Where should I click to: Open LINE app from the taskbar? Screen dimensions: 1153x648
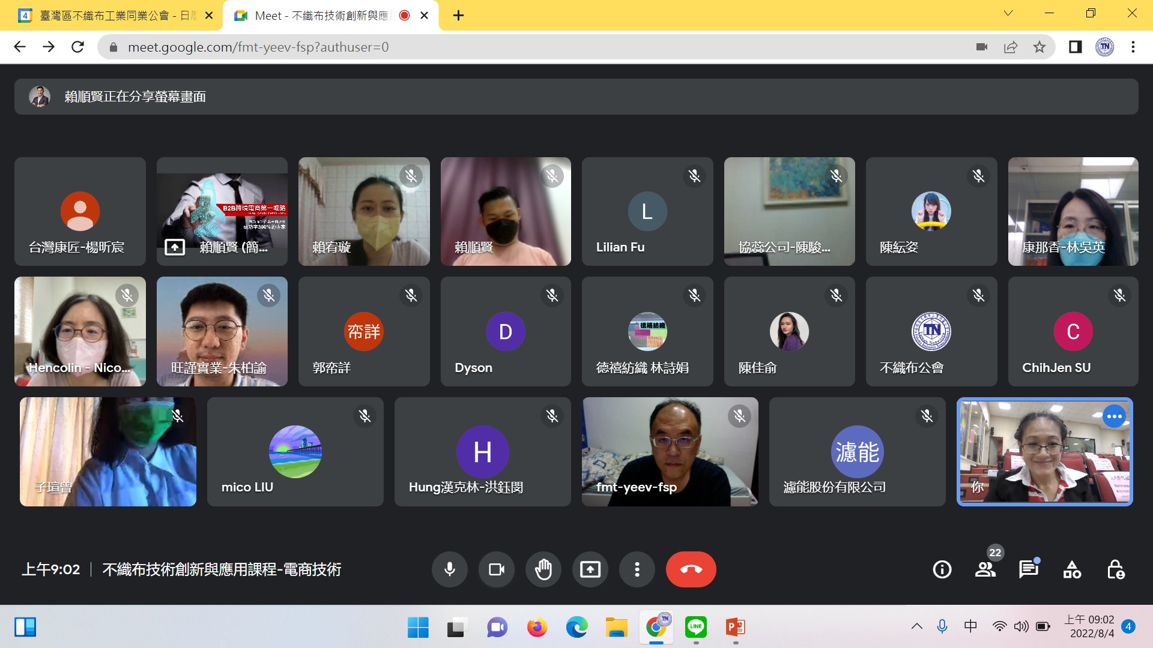tap(695, 628)
